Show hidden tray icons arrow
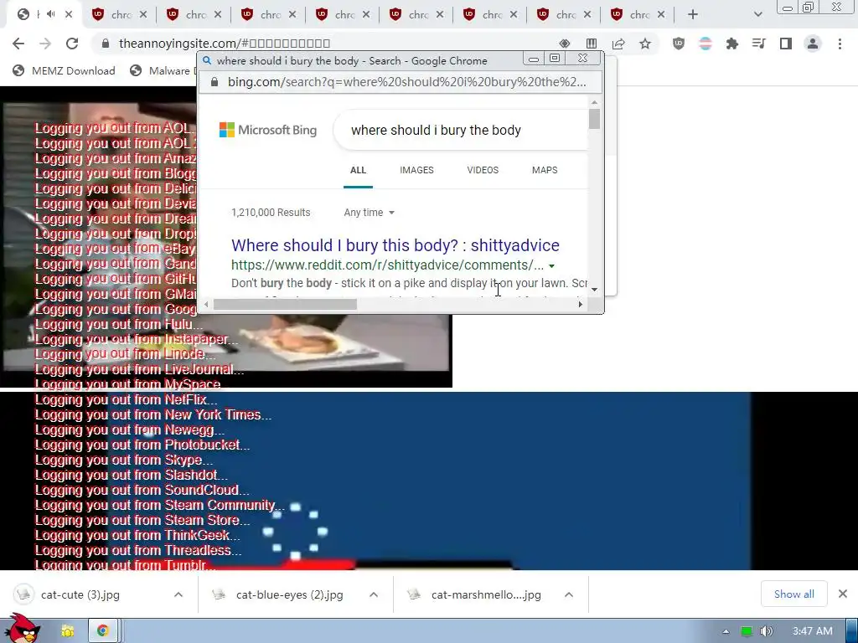Screen dimensions: 858x643 pyautogui.click(x=726, y=631)
